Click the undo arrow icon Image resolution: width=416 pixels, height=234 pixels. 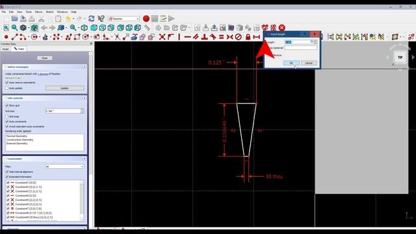coord(68,19)
